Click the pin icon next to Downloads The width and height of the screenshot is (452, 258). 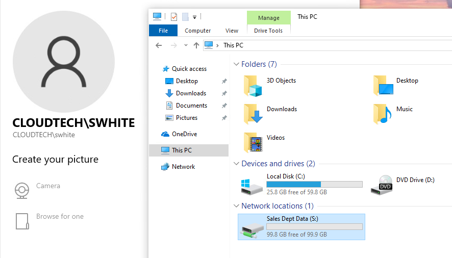224,94
